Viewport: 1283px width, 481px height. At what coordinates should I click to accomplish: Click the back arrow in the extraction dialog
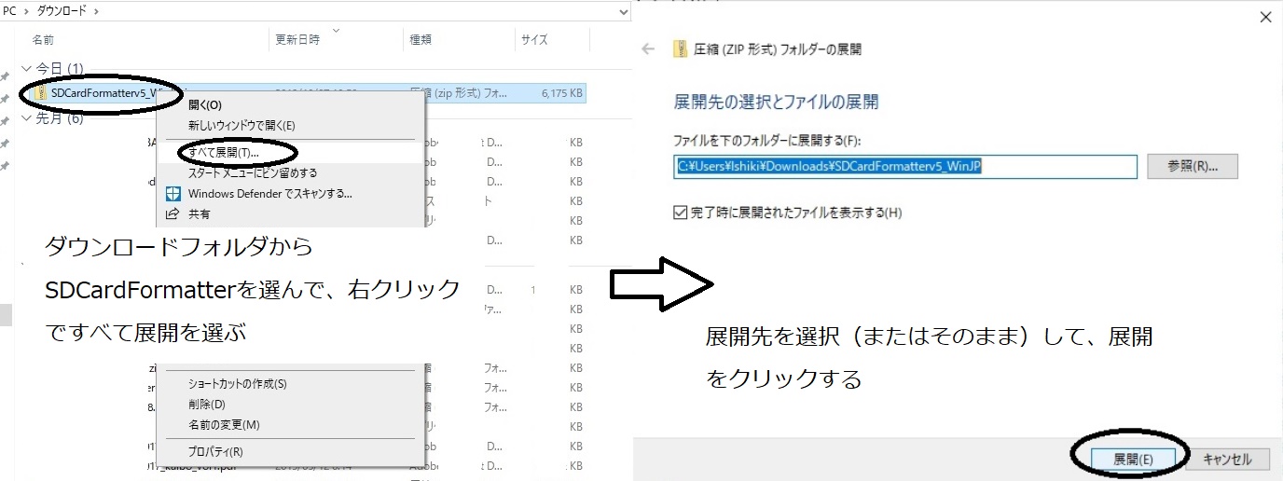click(649, 48)
